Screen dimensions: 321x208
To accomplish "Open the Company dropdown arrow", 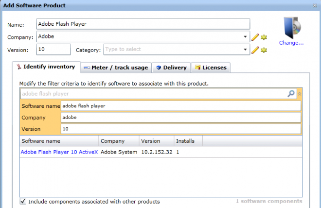I will coord(245,37).
